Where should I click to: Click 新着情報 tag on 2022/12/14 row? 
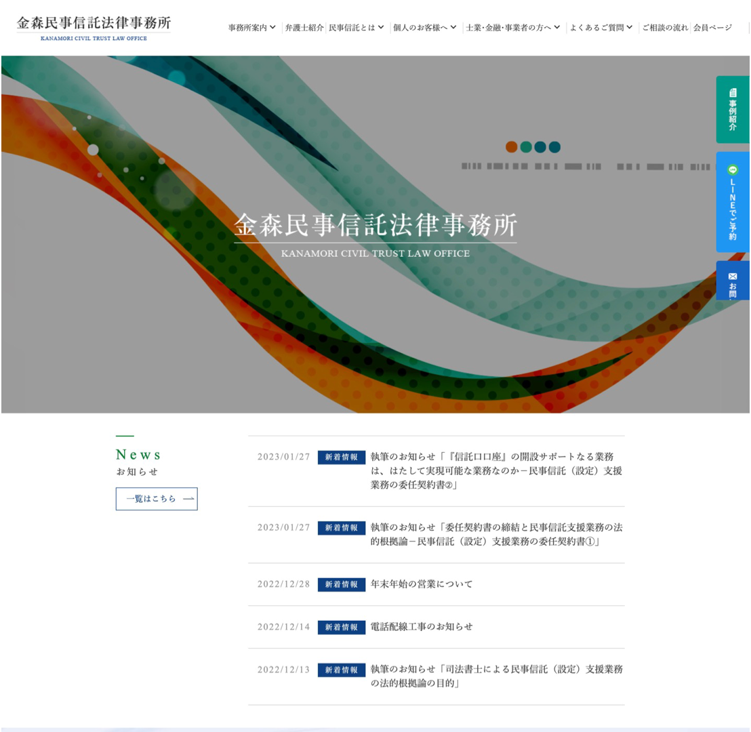[342, 627]
